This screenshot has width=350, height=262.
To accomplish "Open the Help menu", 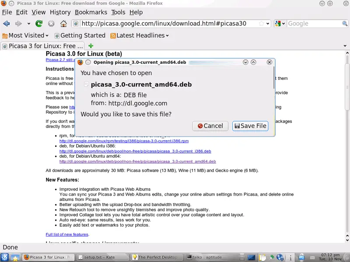I will coord(136,12).
